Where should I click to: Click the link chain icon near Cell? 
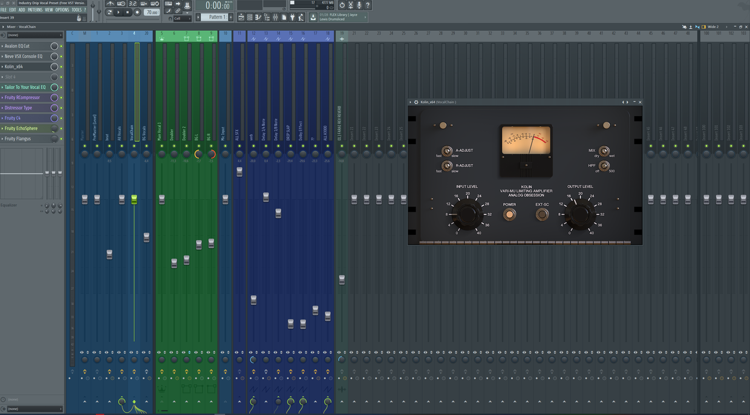pos(178,11)
